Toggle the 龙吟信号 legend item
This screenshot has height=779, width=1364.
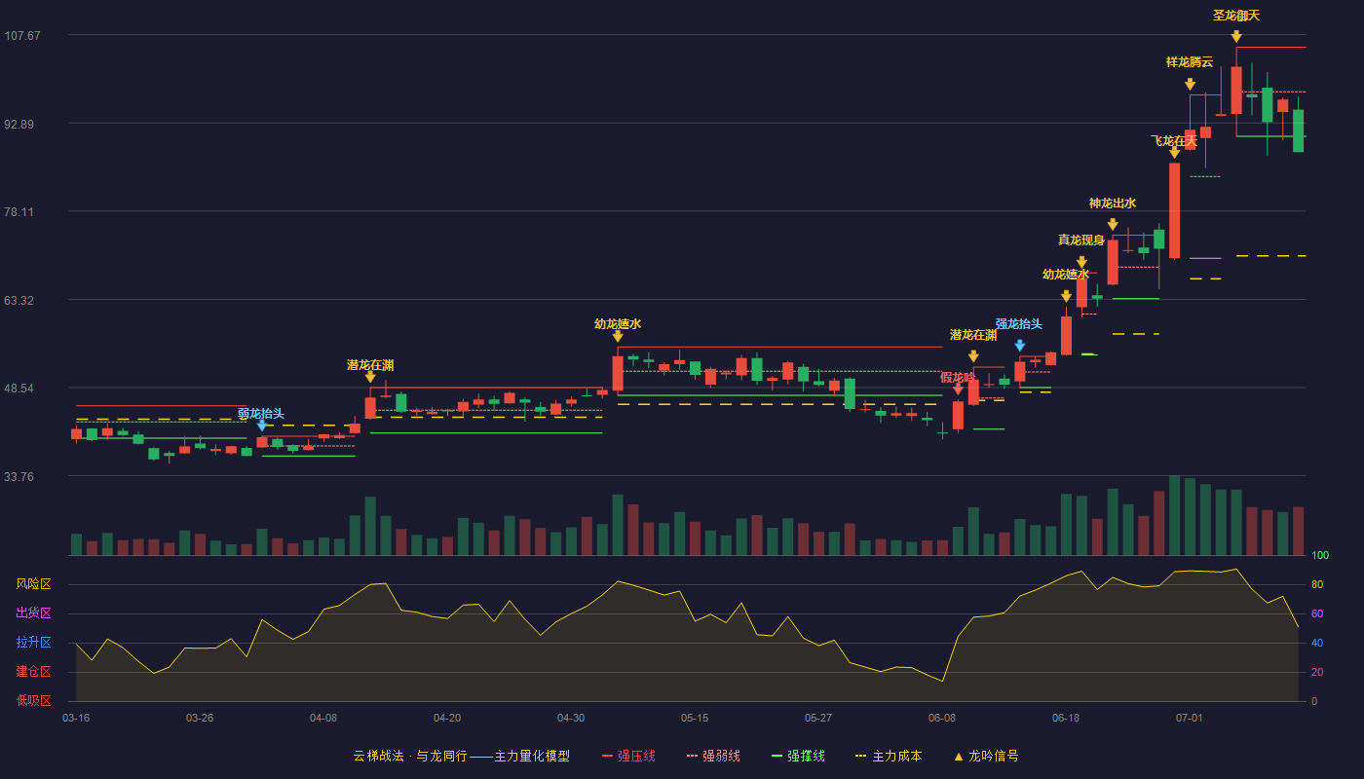(986, 756)
